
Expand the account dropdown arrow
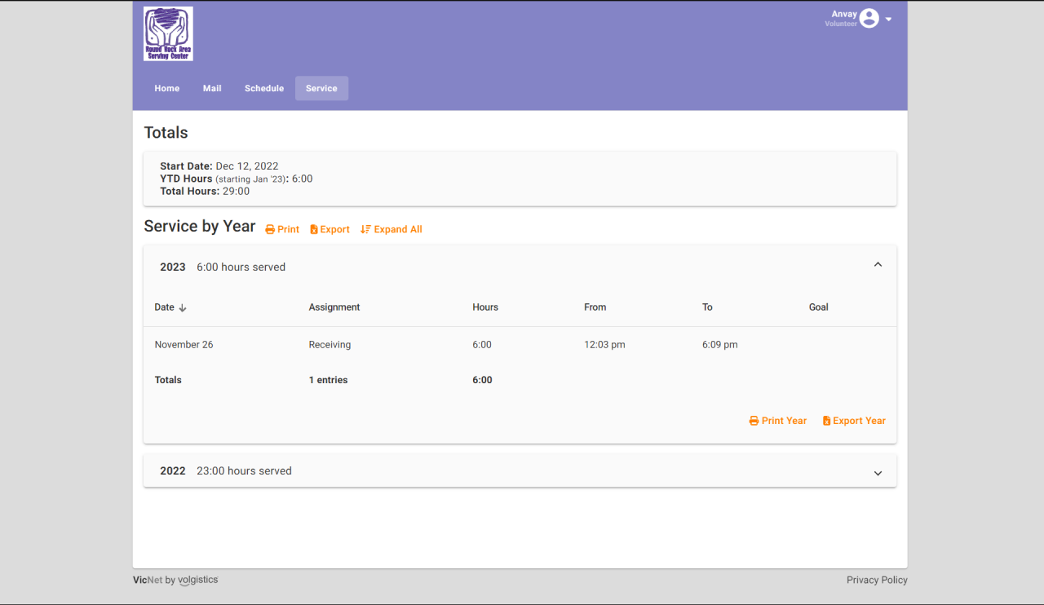coord(889,19)
